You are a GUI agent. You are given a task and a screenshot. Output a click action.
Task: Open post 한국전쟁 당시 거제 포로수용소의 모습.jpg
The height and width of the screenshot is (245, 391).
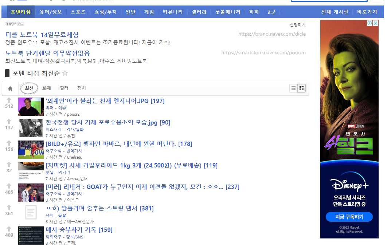click(x=108, y=122)
